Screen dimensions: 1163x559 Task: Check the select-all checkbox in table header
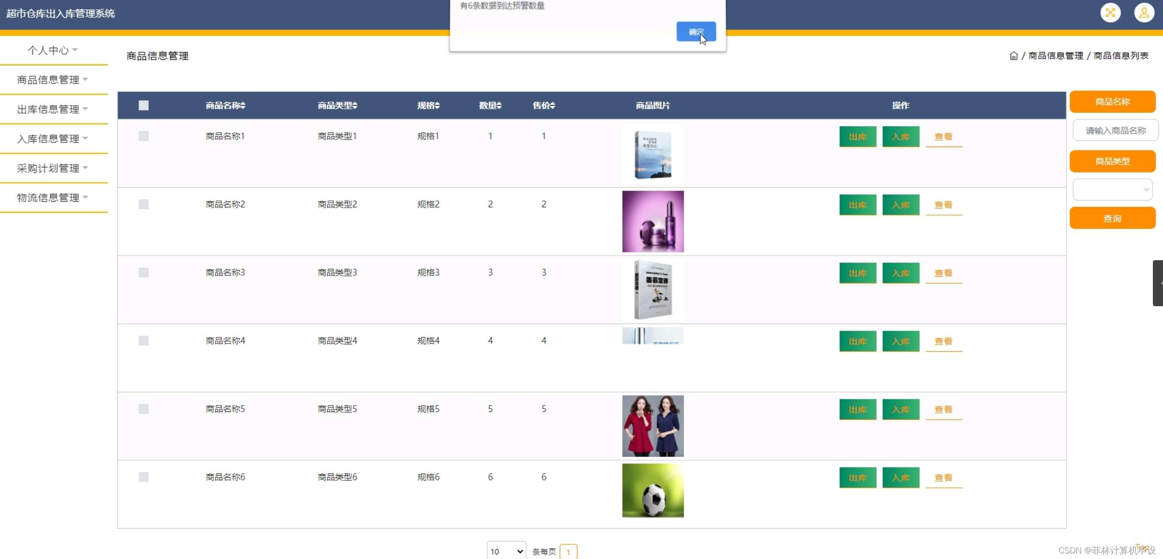(x=143, y=105)
